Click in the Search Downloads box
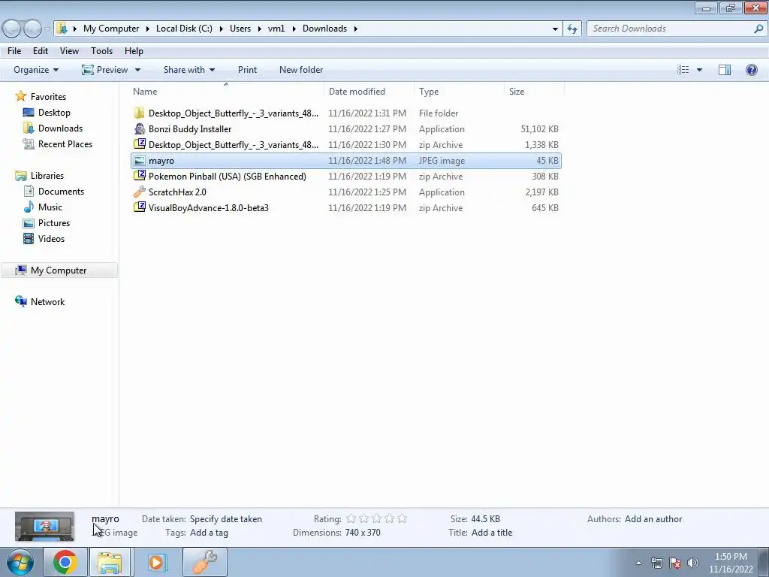The height and width of the screenshot is (577, 769). (x=672, y=29)
